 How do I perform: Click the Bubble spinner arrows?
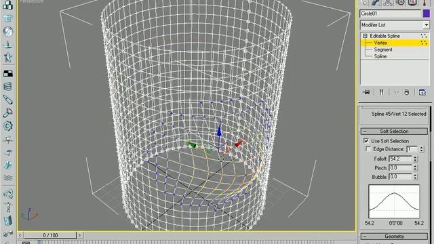click(415, 176)
